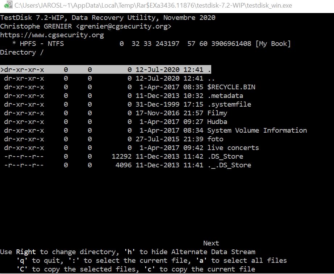This screenshot has width=334, height=274.
Task: Click the .systemfile directory entry
Action: tap(229, 104)
